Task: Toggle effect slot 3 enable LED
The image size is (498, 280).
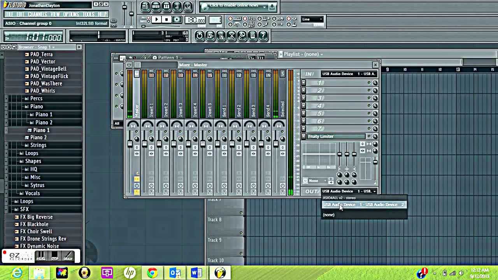Action: coord(369,98)
